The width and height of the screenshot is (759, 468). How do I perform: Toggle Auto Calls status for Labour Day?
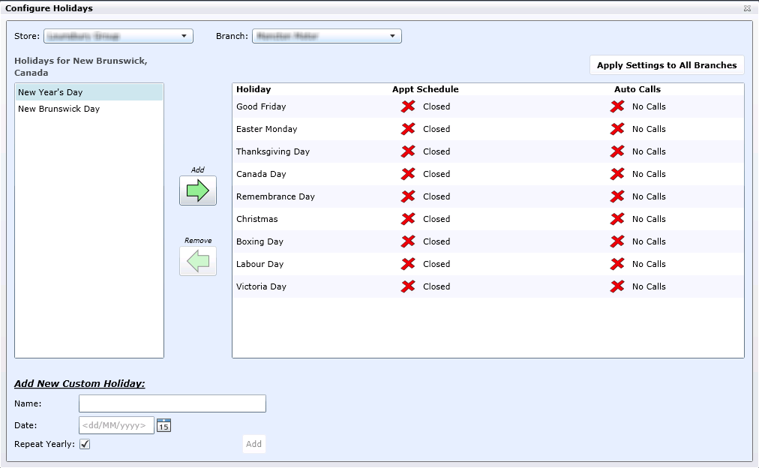pyautogui.click(x=617, y=264)
